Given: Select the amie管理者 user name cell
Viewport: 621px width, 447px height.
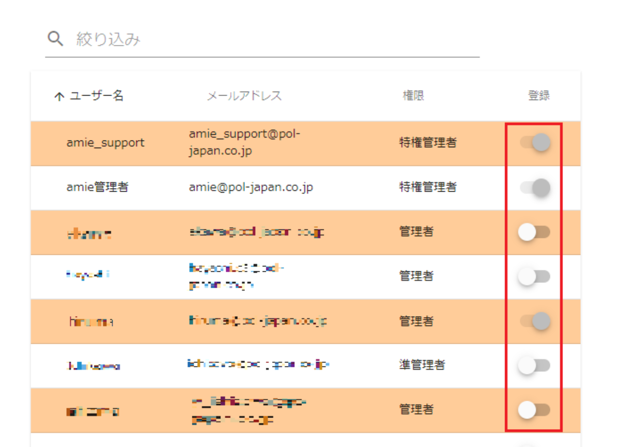Looking at the screenshot, I should click(97, 187).
